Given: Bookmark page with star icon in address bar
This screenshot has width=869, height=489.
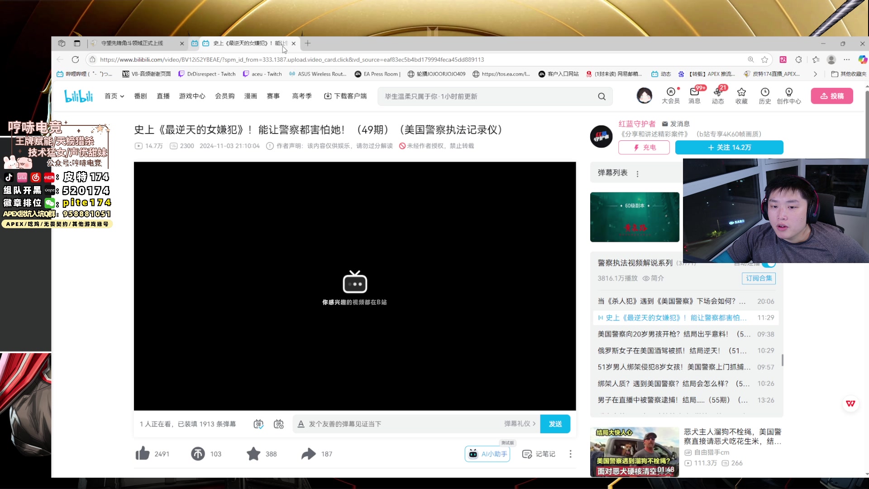Looking at the screenshot, I should [764, 59].
